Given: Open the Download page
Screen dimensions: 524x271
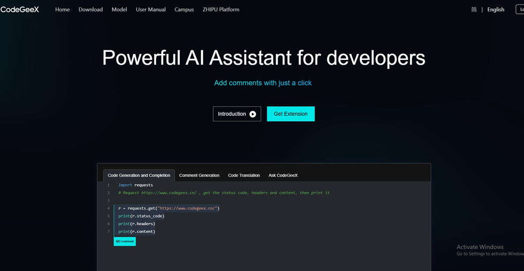Looking at the screenshot, I should [90, 10].
